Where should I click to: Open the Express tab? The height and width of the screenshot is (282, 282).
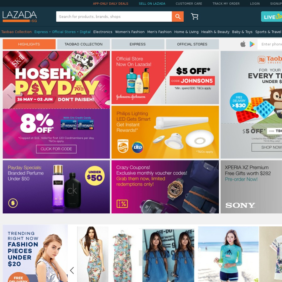138,44
